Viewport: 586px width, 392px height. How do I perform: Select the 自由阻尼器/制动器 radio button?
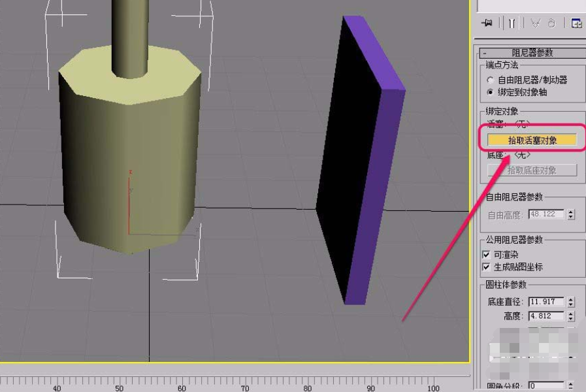[491, 80]
